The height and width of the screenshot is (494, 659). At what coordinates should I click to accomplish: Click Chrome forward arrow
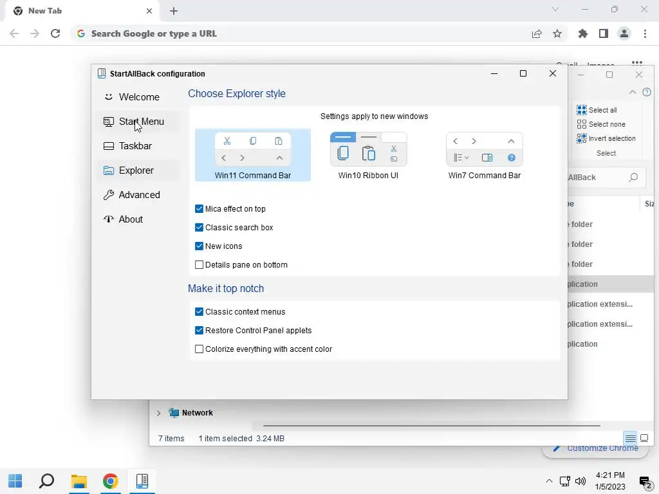pos(35,33)
